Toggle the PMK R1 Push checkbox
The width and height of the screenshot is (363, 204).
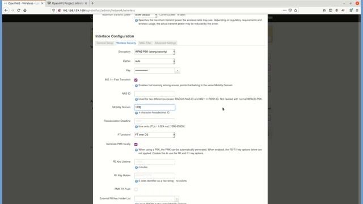136,189
